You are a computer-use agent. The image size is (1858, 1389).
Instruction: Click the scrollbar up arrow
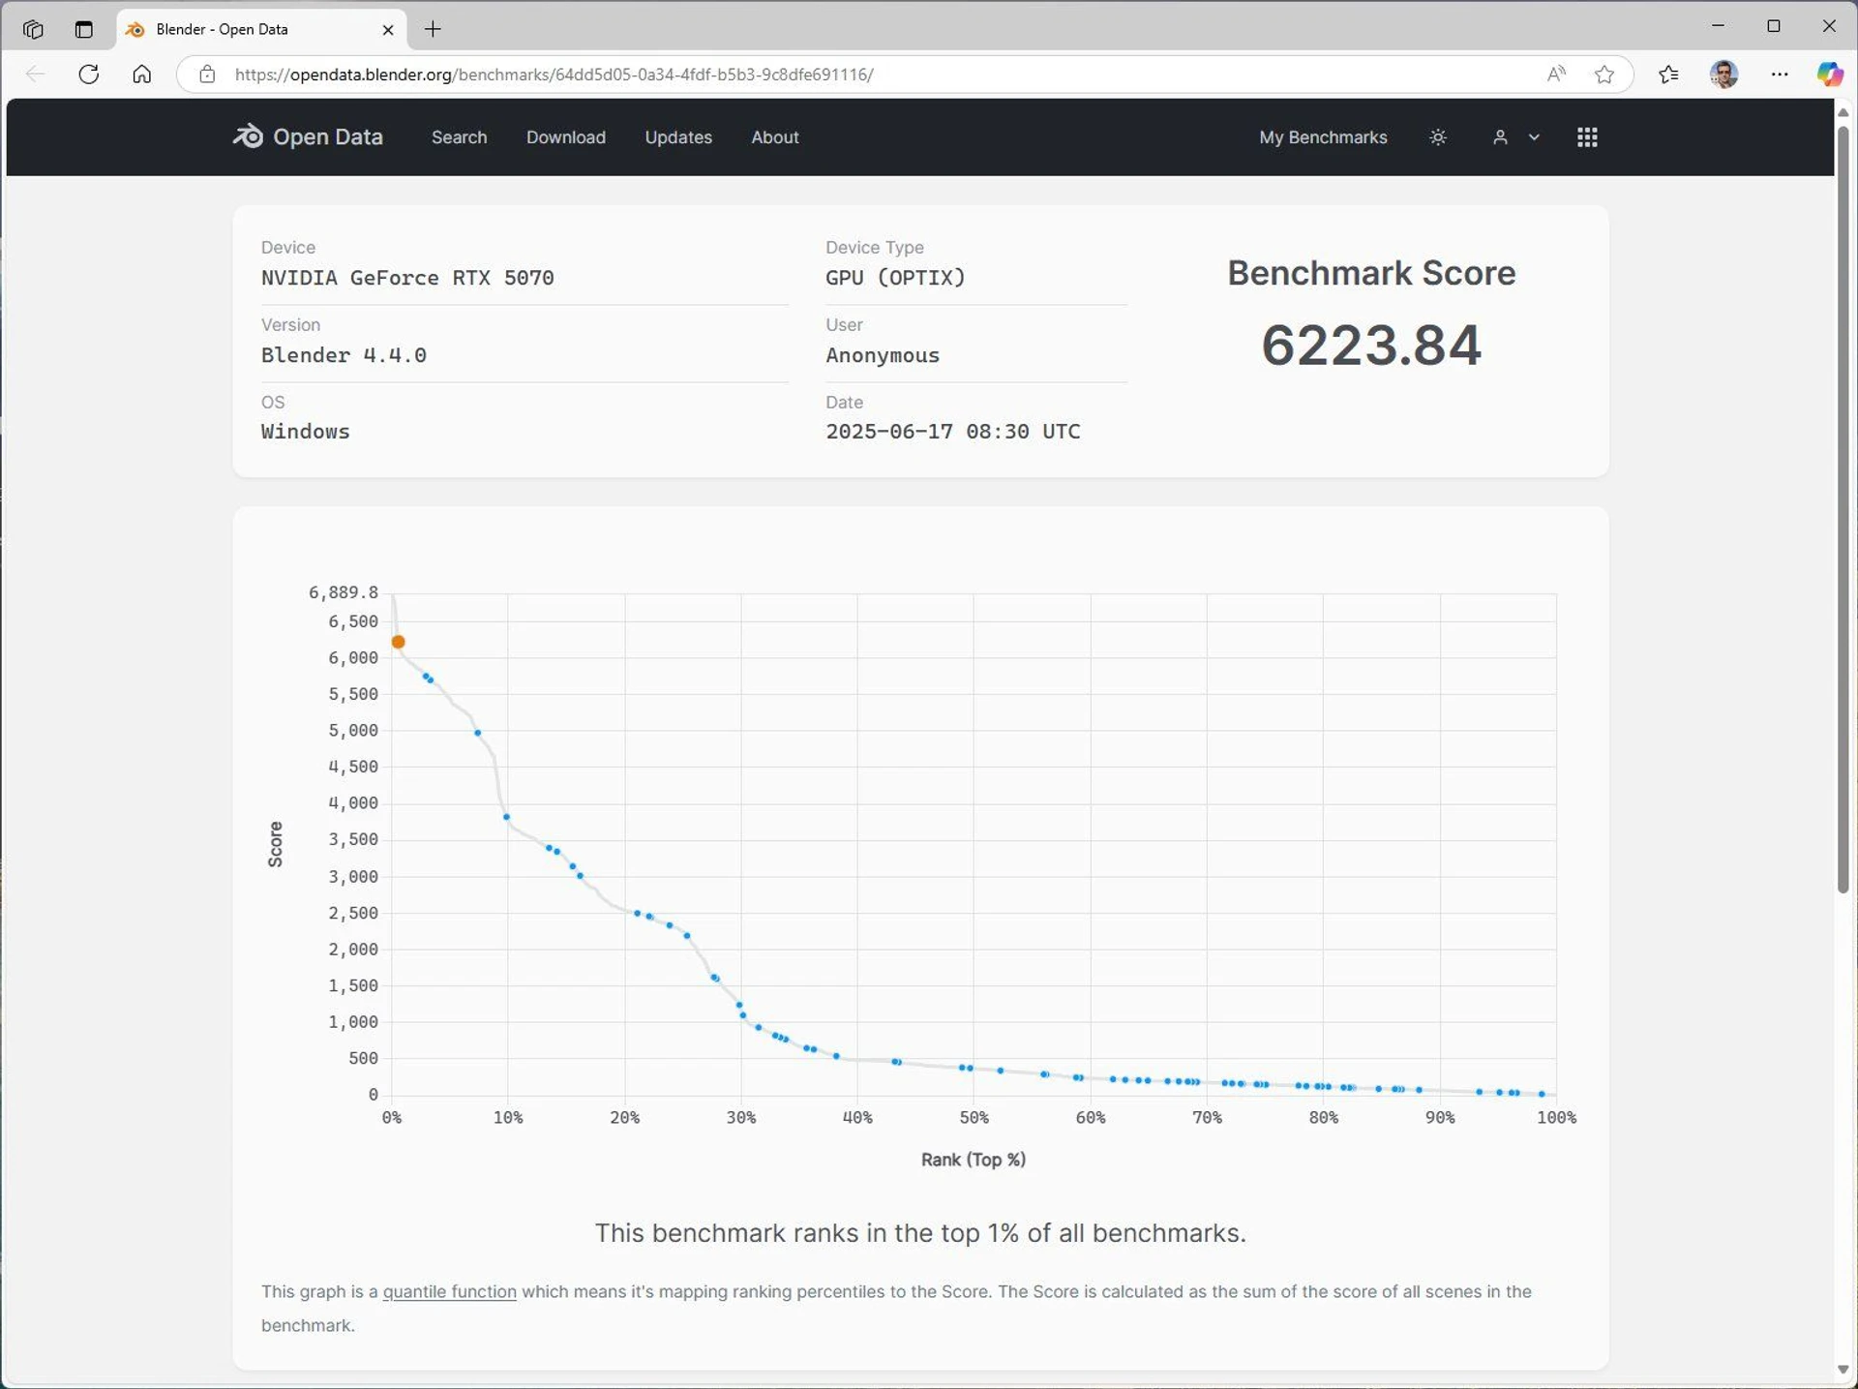[1843, 112]
